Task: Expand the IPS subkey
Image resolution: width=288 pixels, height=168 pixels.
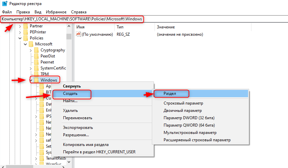Action: (x=36, y=117)
